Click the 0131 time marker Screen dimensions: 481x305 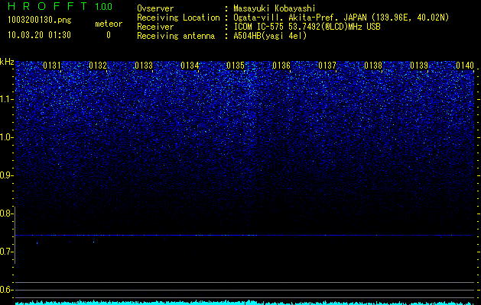tap(52, 66)
